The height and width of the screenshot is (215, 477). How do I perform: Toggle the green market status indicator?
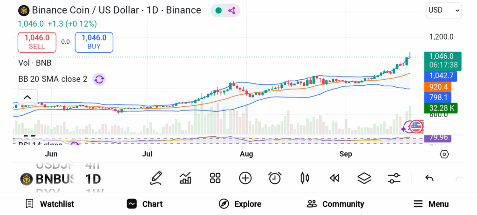pyautogui.click(x=218, y=10)
